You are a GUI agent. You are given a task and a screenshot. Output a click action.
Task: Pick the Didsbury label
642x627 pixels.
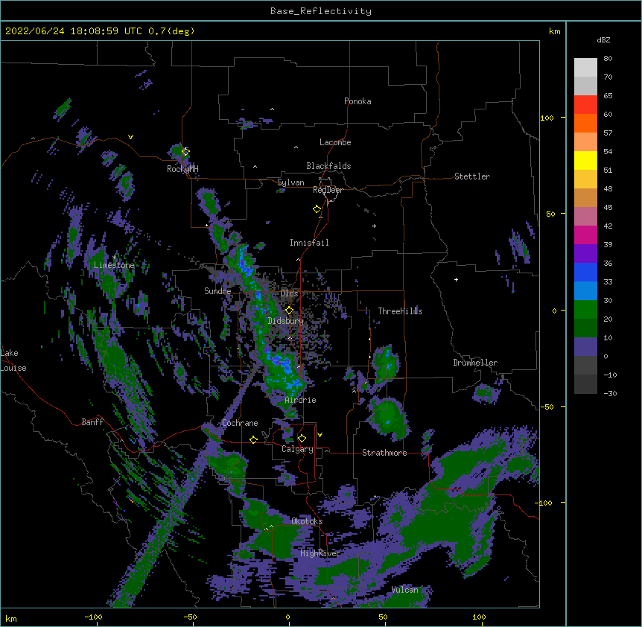pyautogui.click(x=286, y=321)
